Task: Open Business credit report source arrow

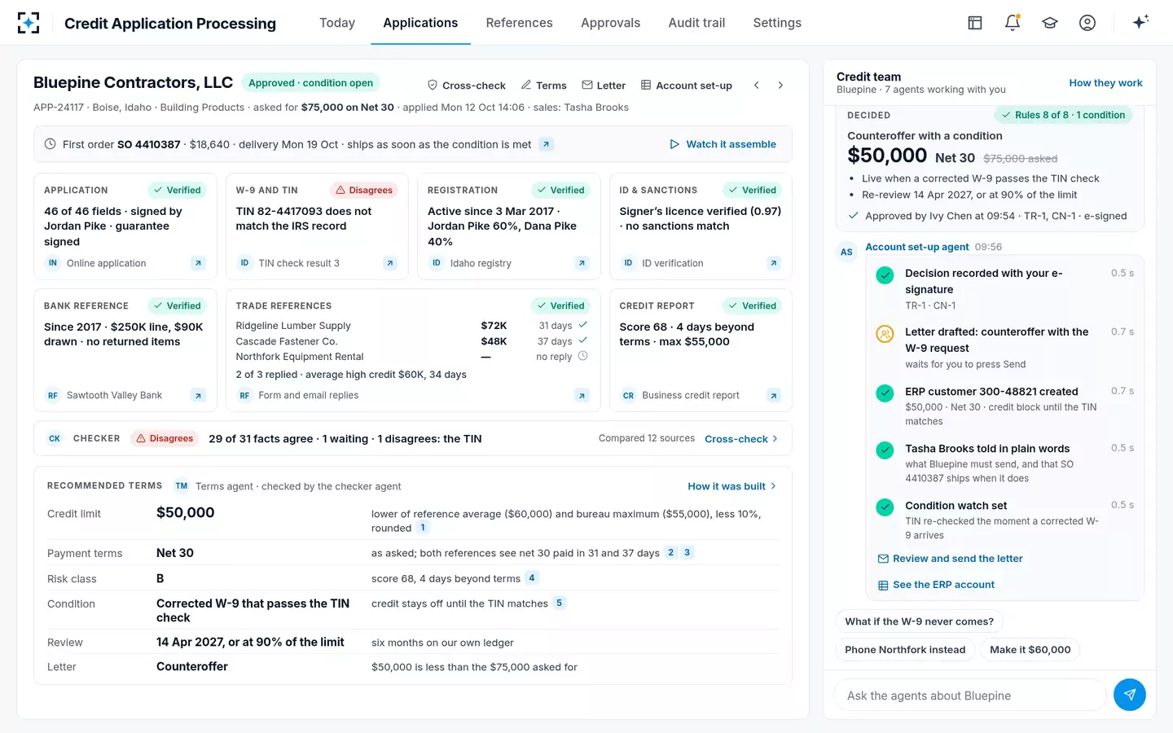Action: tap(774, 395)
